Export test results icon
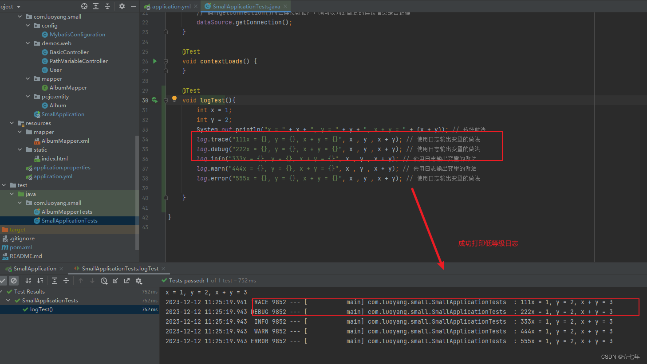647x364 pixels. (x=127, y=281)
